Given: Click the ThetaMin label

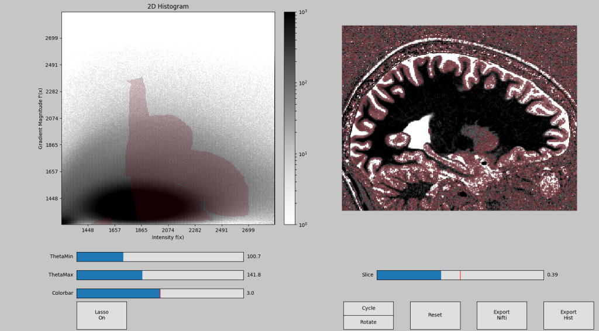Looking at the screenshot, I should [61, 257].
